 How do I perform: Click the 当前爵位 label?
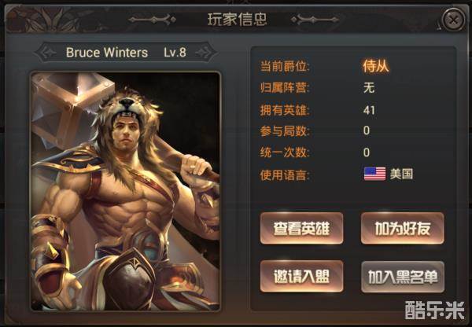(285, 66)
